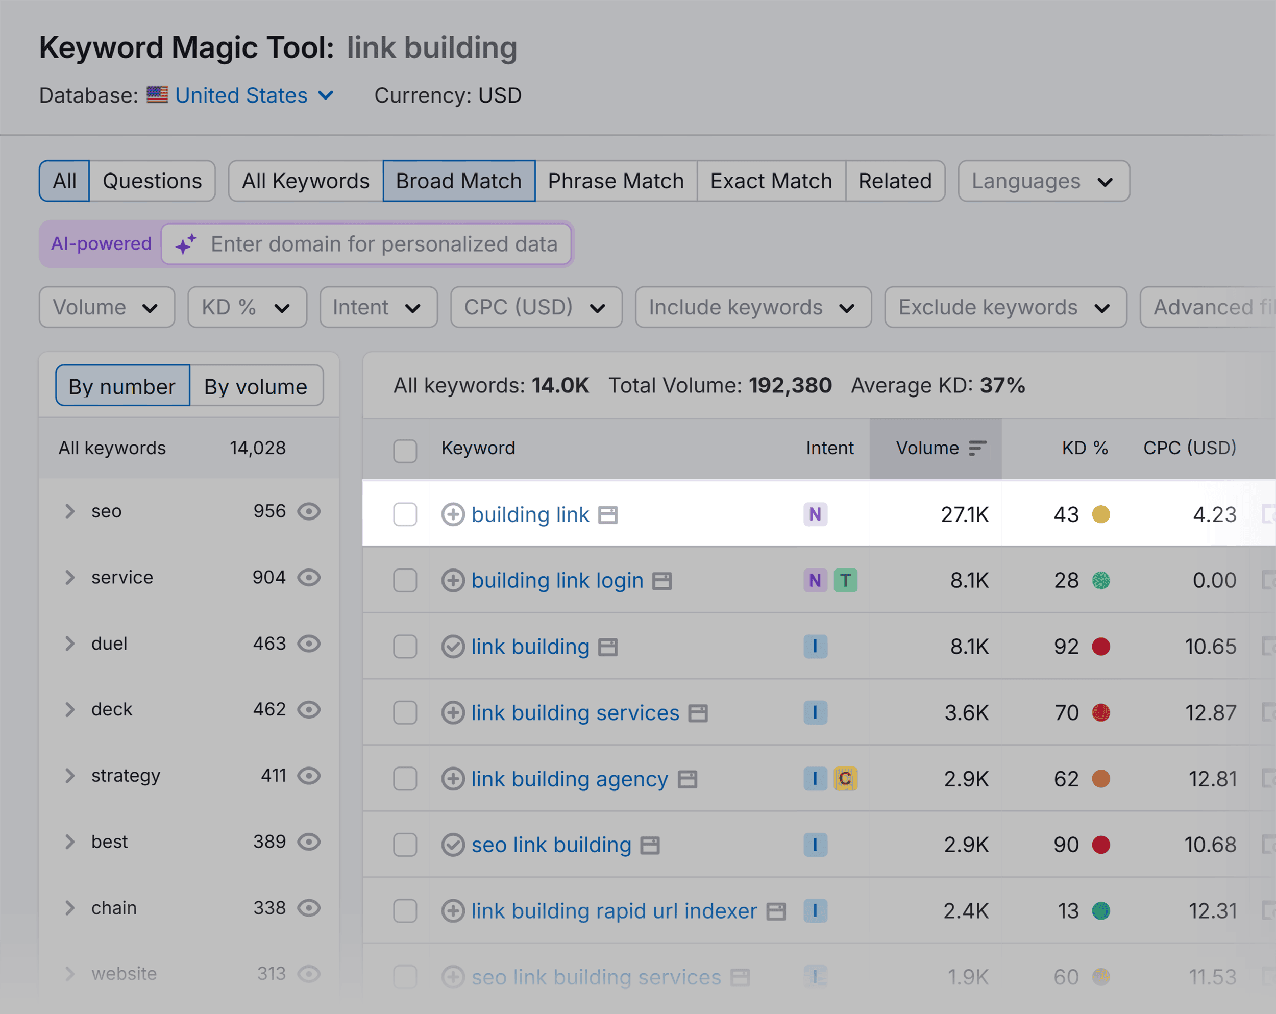Change the United States database

(255, 95)
